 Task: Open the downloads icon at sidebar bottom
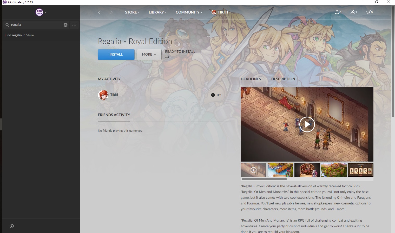[12, 226]
